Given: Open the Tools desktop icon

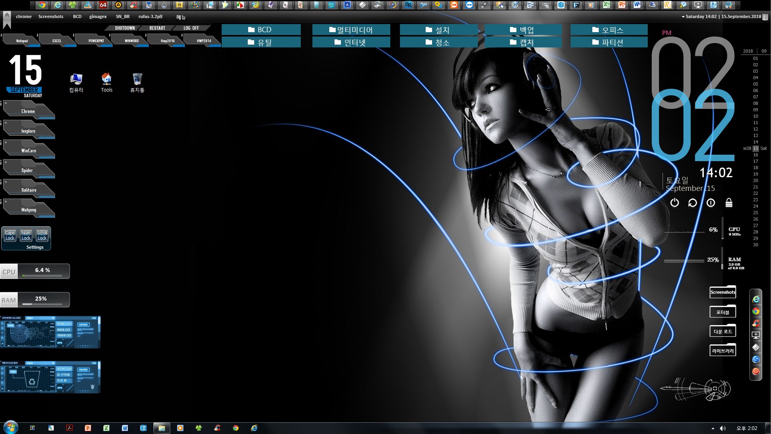Looking at the screenshot, I should pos(106,83).
